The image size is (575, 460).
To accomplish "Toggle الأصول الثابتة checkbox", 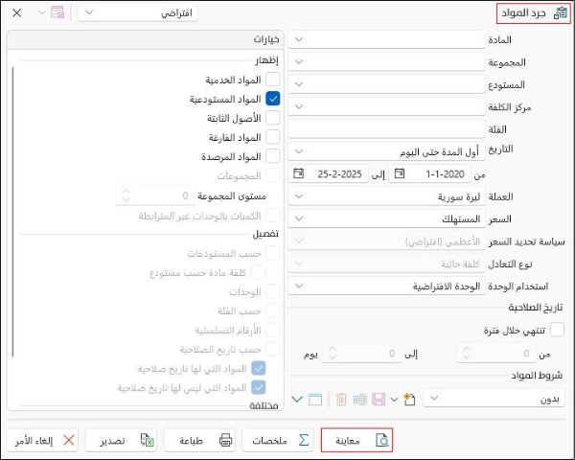I will (x=273, y=118).
